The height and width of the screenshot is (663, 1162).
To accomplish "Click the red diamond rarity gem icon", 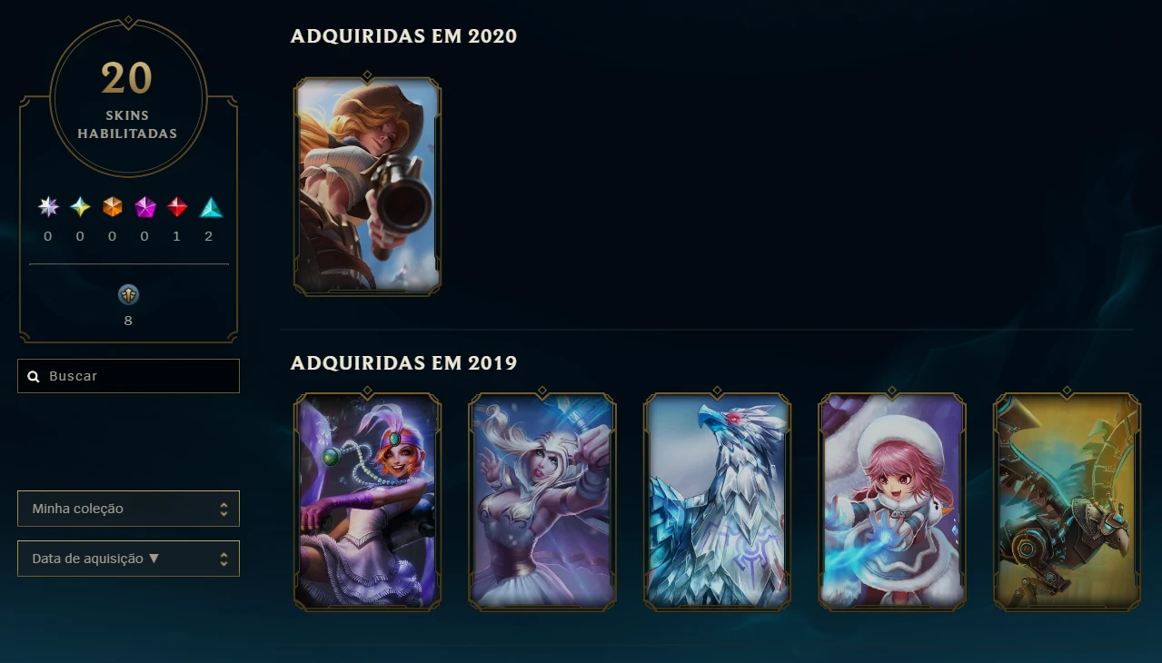I will [177, 207].
